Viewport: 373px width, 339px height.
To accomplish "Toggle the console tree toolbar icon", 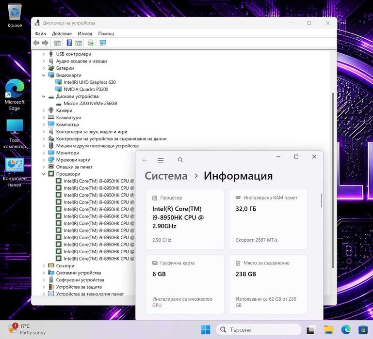I will tap(57, 43).
